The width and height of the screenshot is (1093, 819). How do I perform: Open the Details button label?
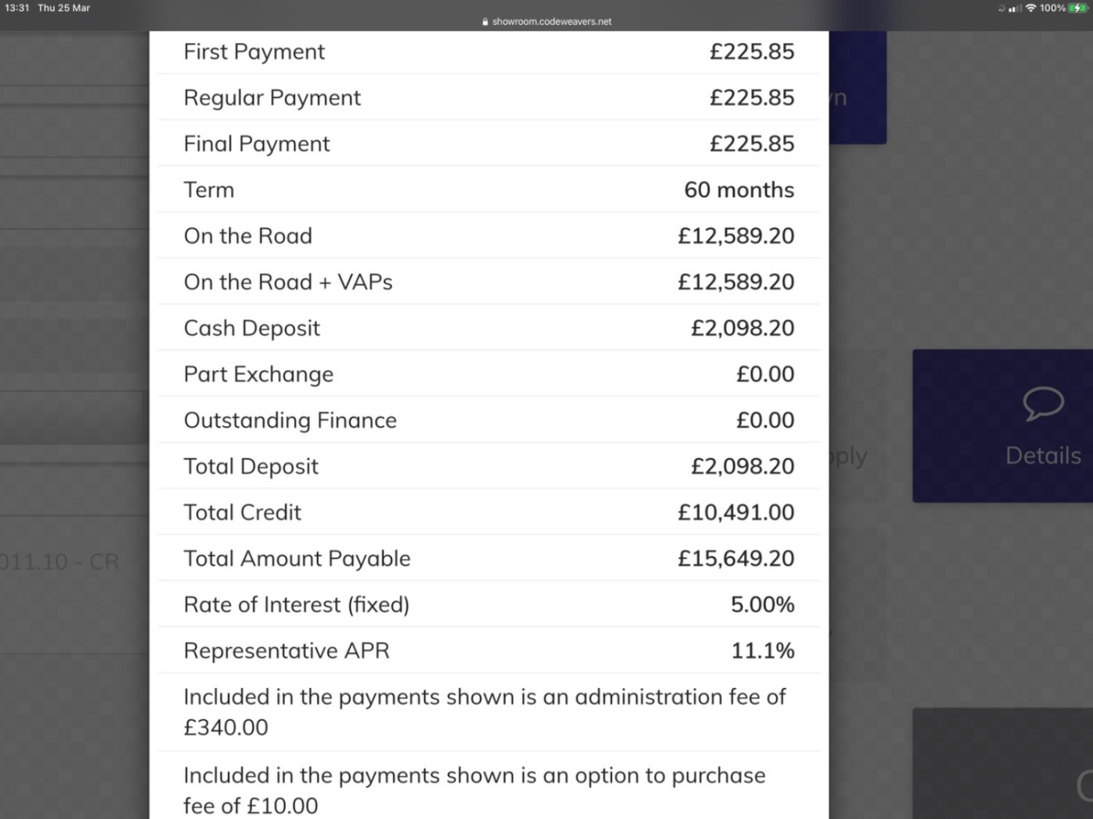pyautogui.click(x=1043, y=455)
